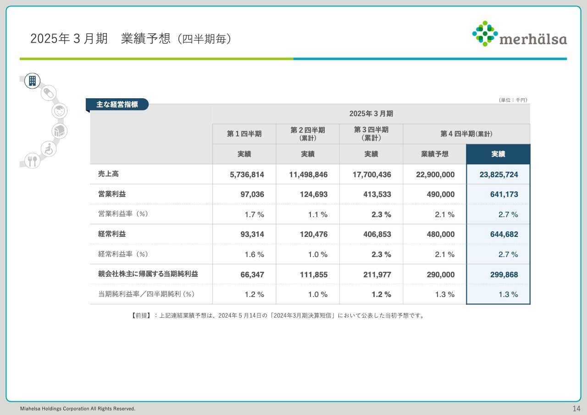
Task: Select the 第4四半期(累計) column header
Action: pyautogui.click(x=466, y=134)
